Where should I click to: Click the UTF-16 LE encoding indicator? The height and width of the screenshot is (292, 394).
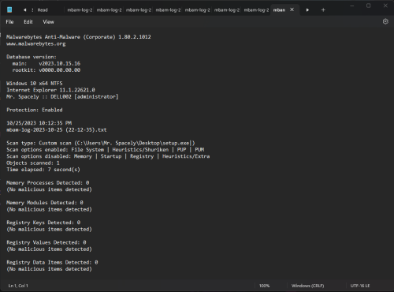pos(360,286)
